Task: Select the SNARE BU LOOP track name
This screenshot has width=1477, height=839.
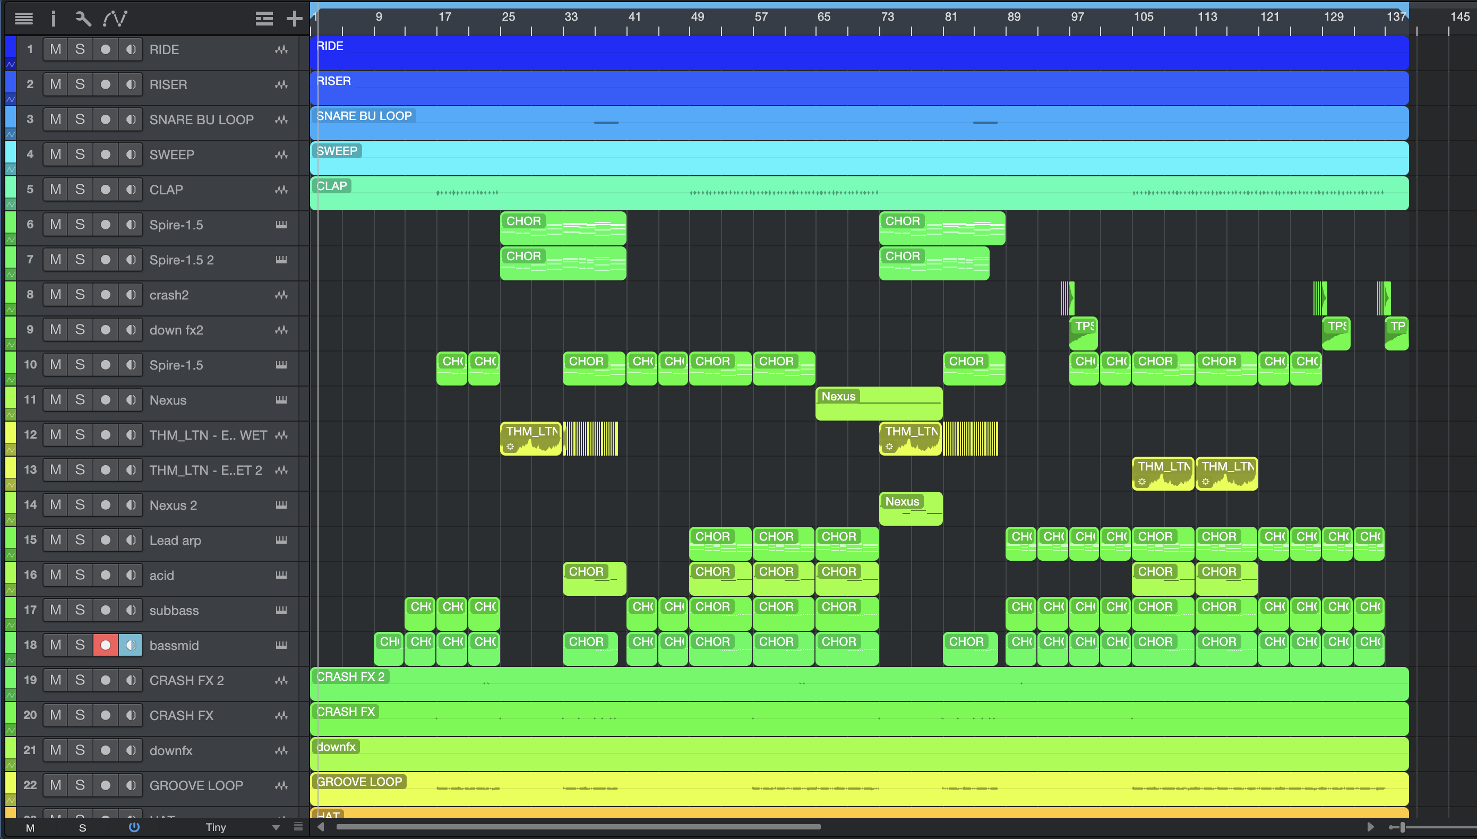Action: (202, 120)
